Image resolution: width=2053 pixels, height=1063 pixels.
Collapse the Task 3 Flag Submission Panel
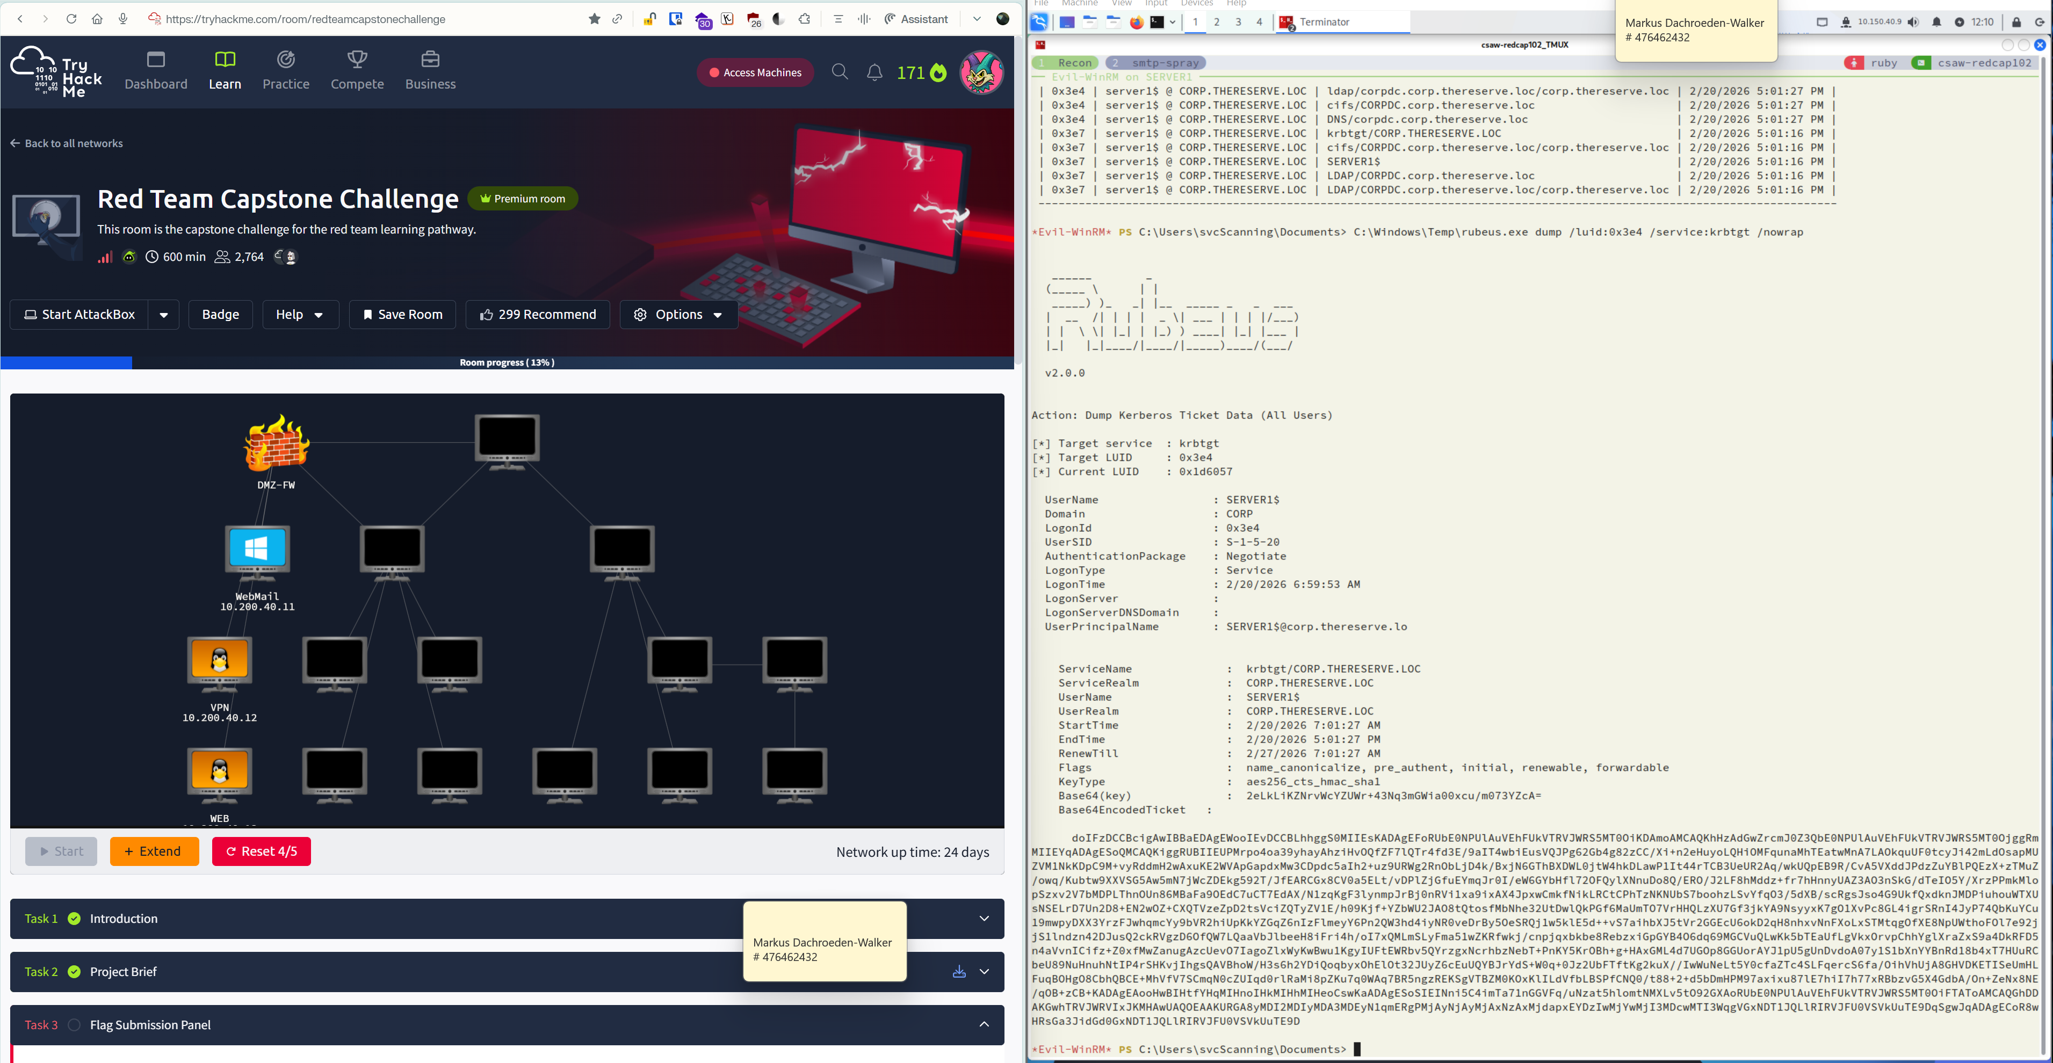984,1025
